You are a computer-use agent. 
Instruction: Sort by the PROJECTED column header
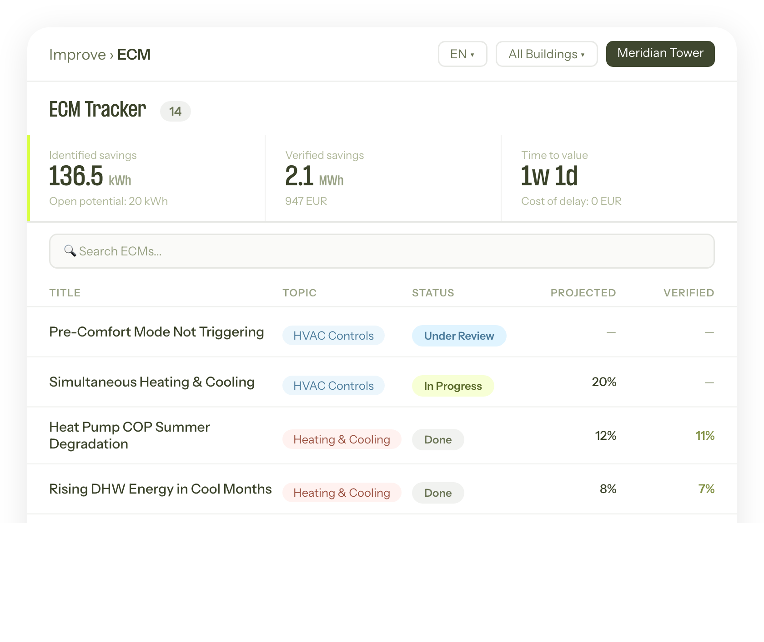[583, 293]
